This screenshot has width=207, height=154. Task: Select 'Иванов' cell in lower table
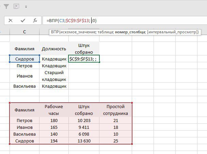25,127
